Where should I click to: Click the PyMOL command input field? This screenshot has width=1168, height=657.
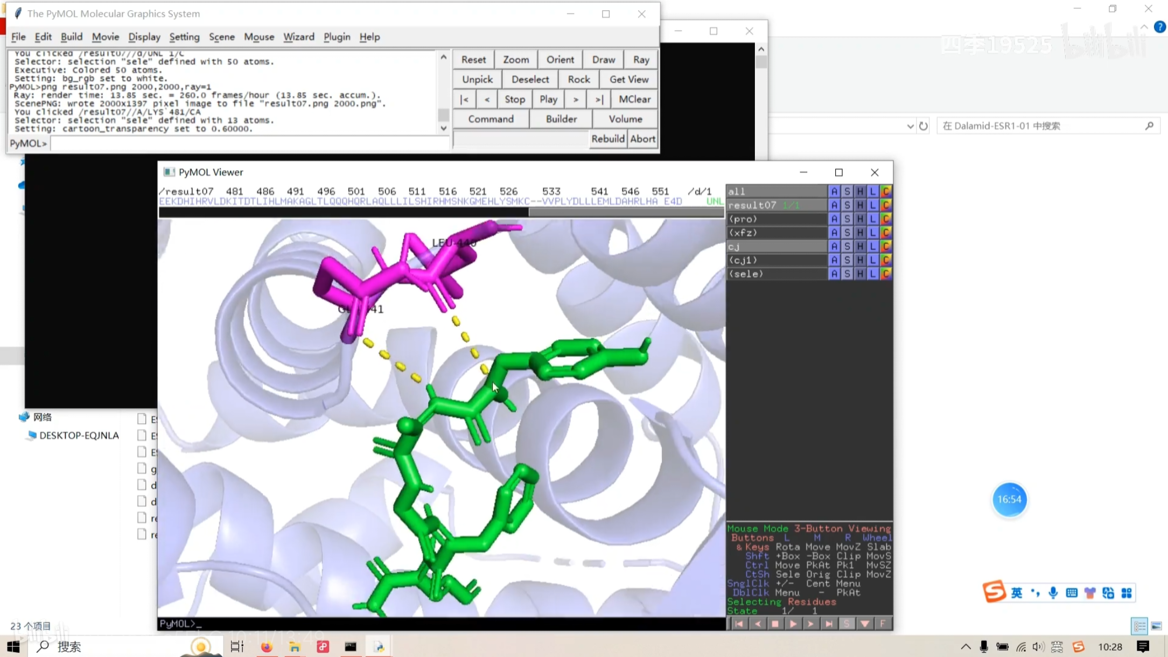250,143
